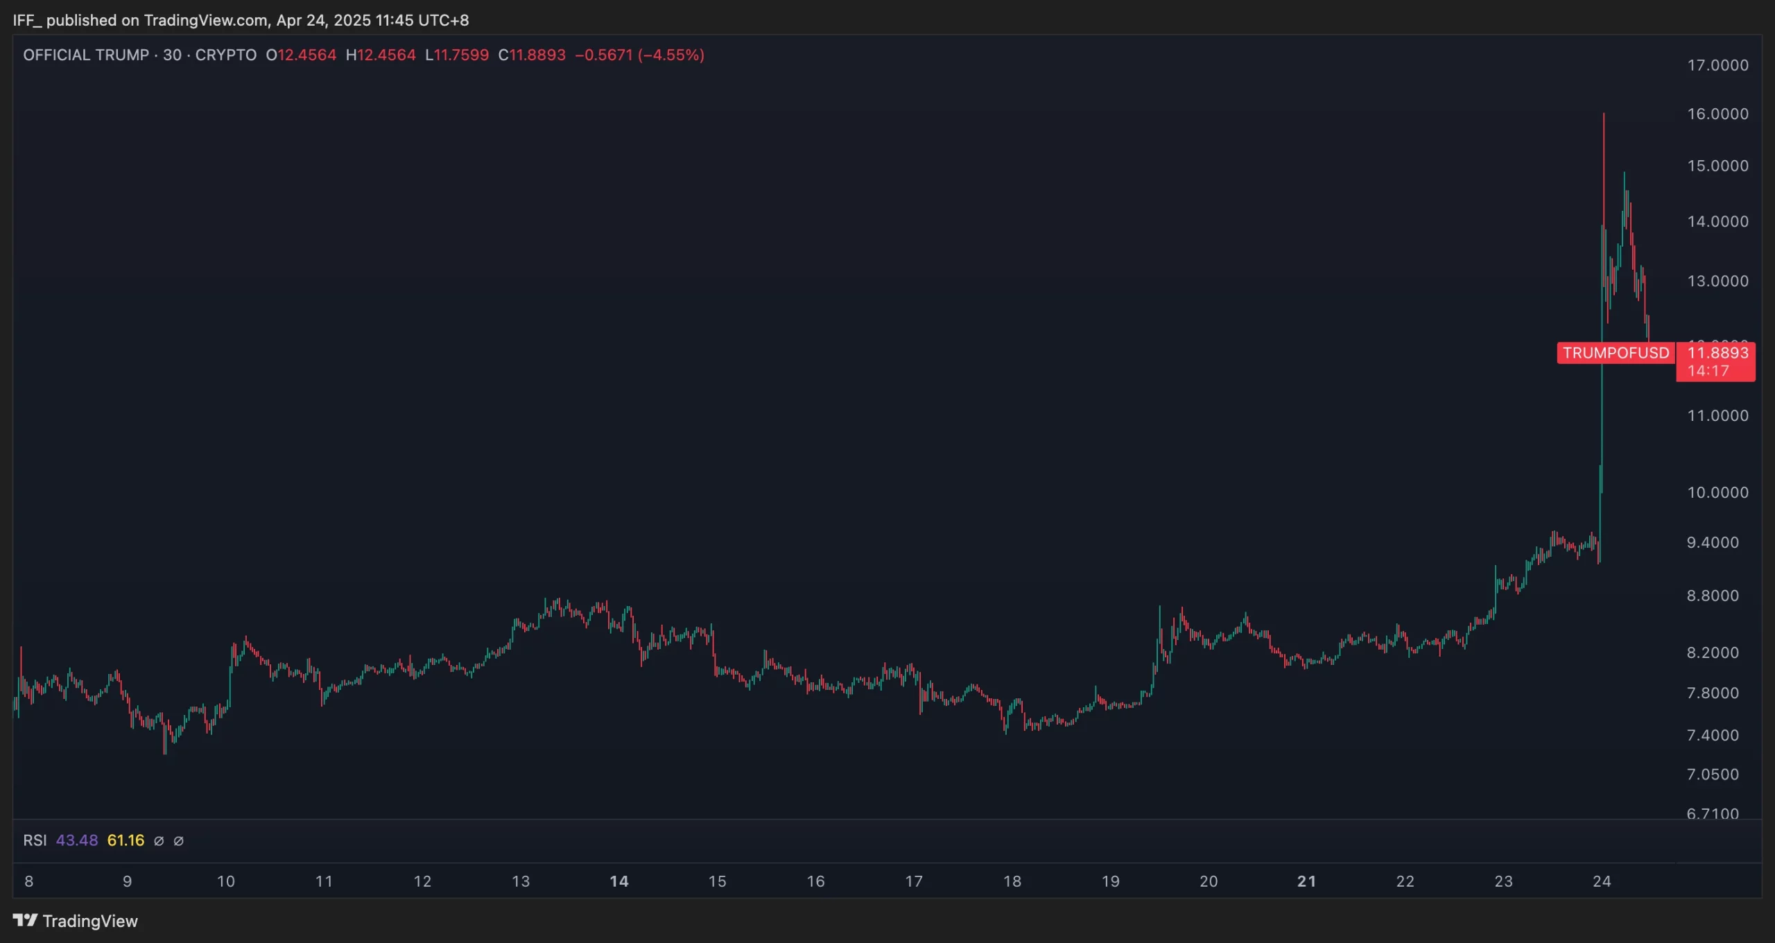Click the 7.0500 price axis label
1775x943 pixels.
point(1713,775)
